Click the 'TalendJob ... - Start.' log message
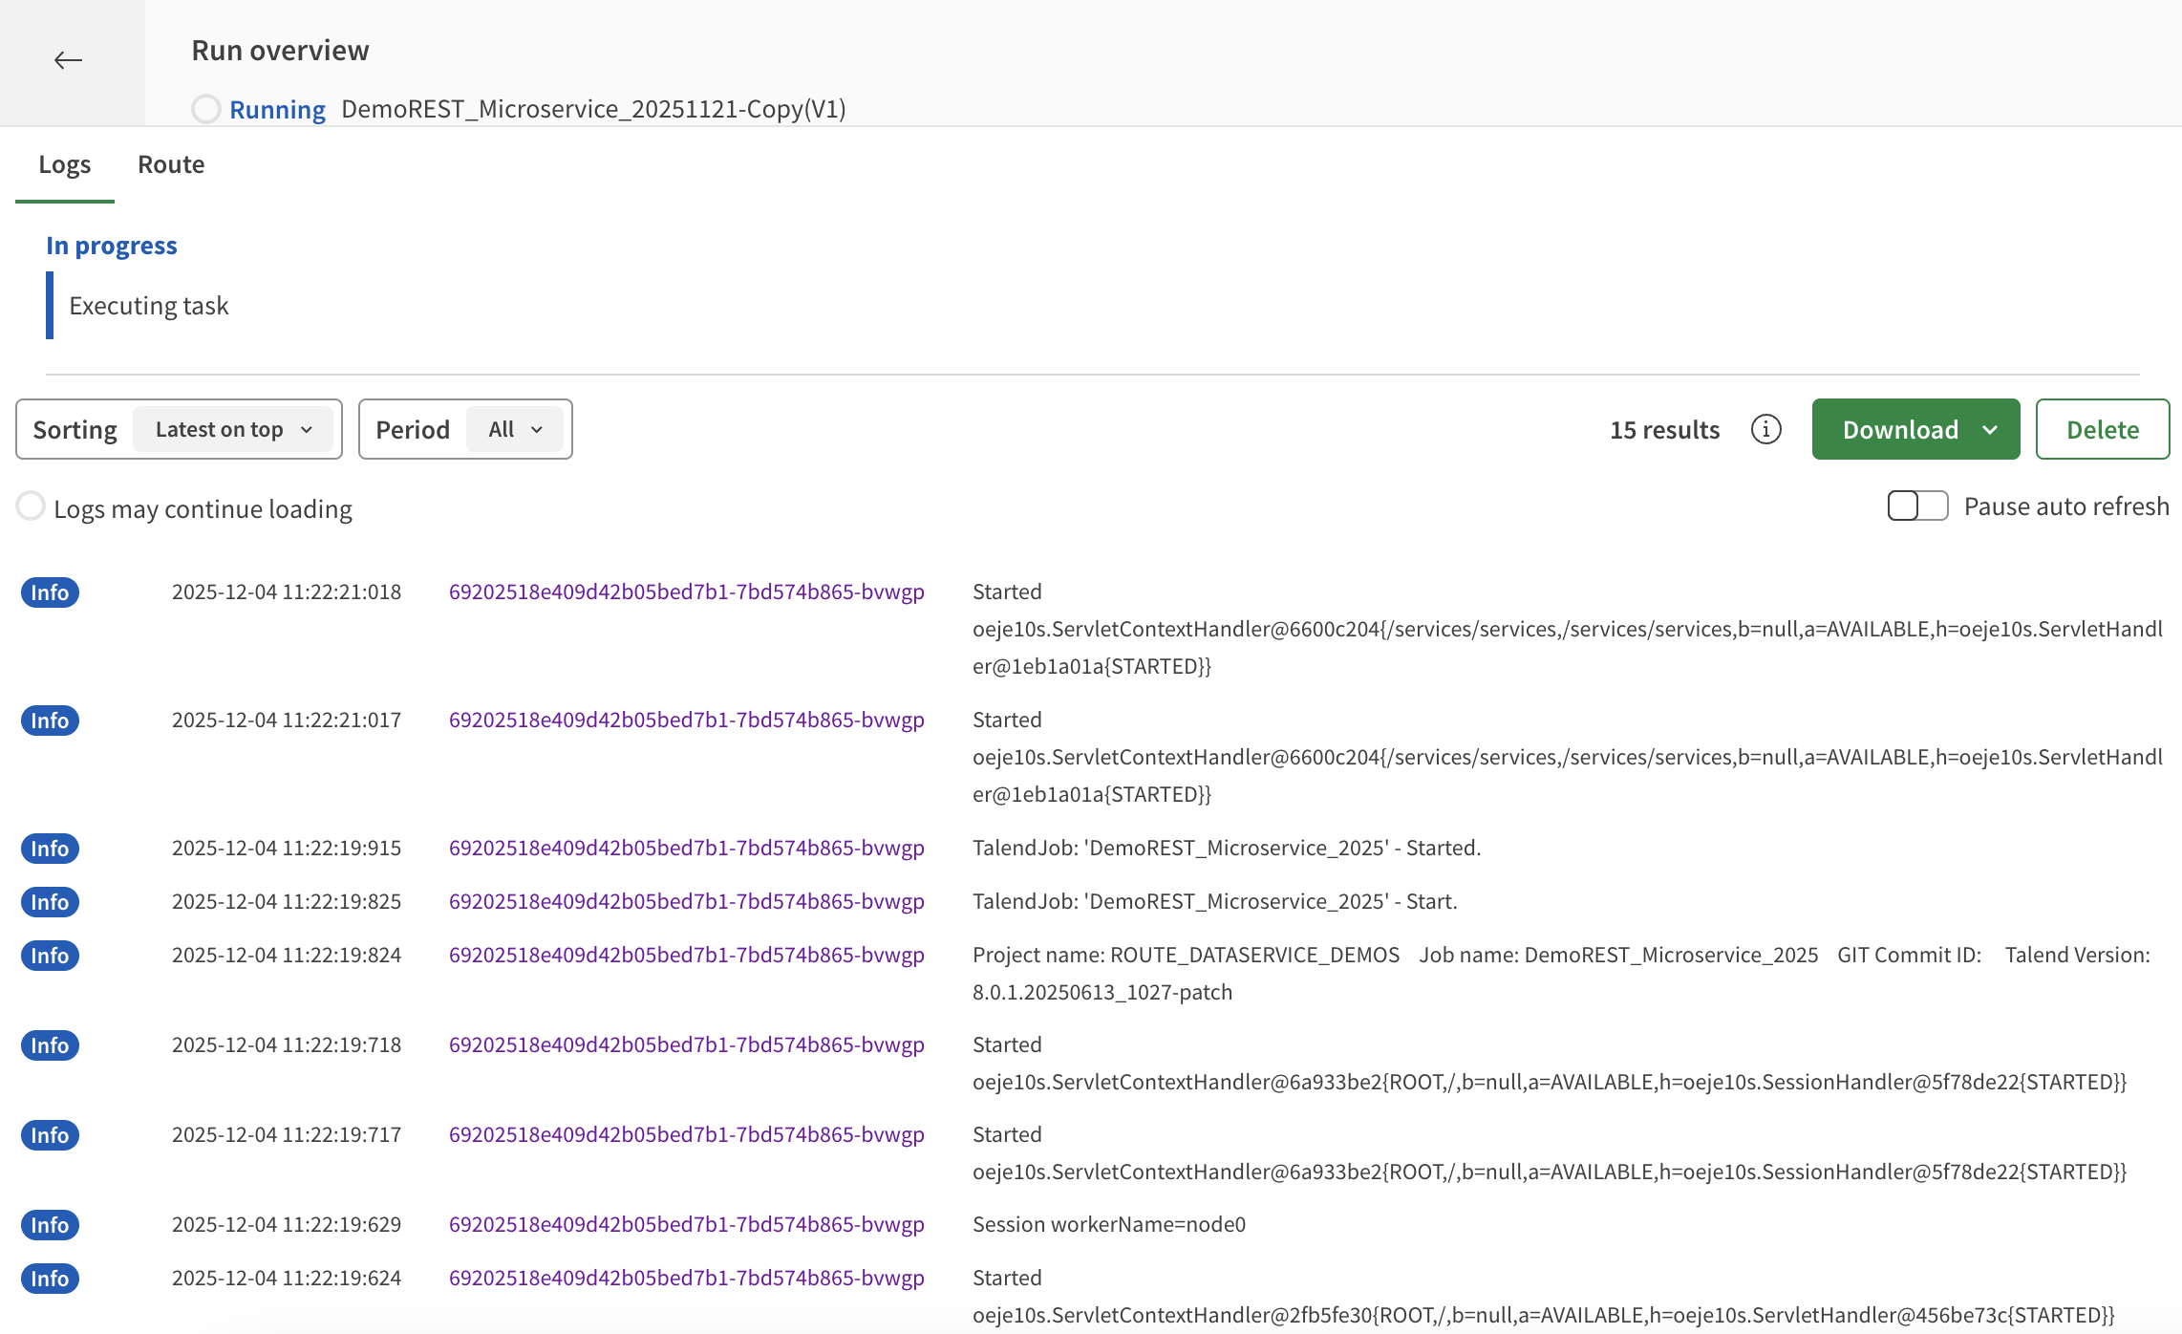This screenshot has width=2182, height=1334. point(1214,902)
